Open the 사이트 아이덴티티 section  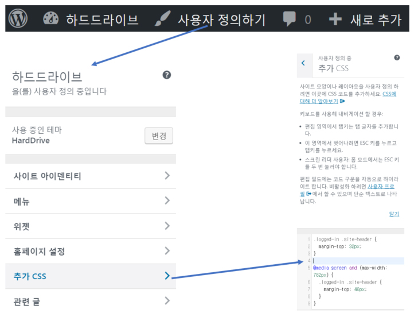(91, 176)
